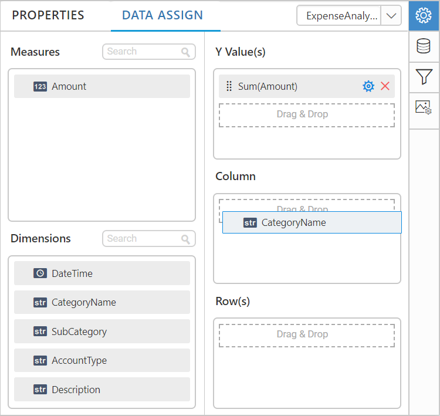The width and height of the screenshot is (440, 416).
Task: Select the DateTime dimension field
Action: [102, 273]
